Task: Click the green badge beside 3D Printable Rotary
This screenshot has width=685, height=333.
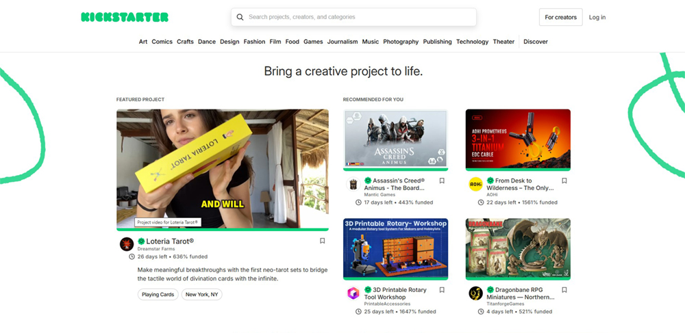Action: 368,290
